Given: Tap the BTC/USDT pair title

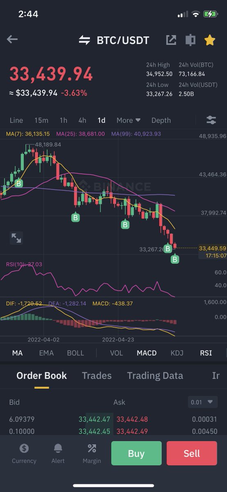Looking at the screenshot, I should coord(123,40).
